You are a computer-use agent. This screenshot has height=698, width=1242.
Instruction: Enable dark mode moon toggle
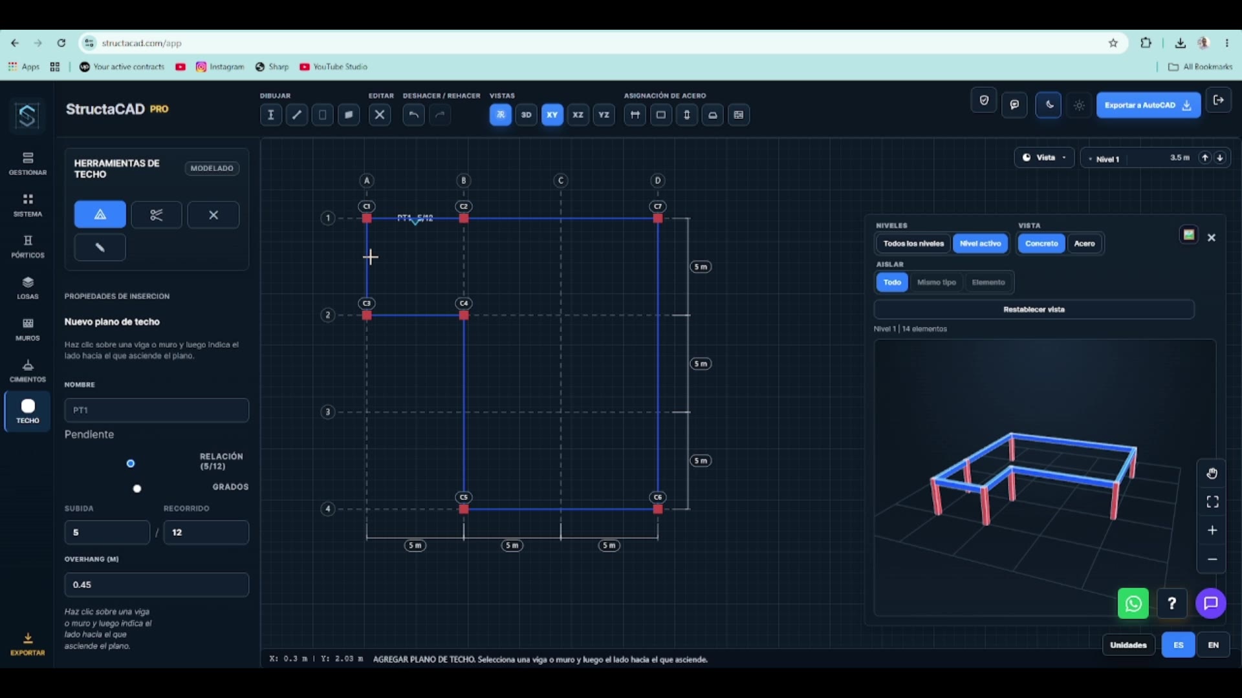[1049, 105]
